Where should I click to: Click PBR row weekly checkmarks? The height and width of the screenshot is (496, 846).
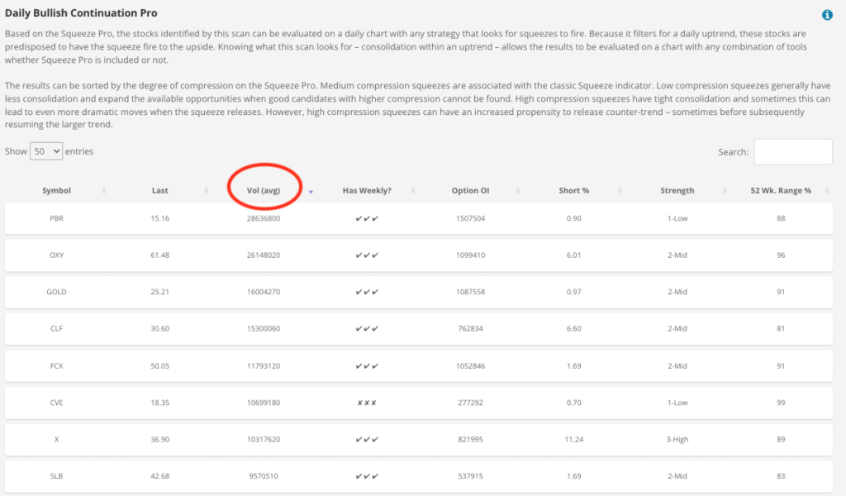pos(367,218)
